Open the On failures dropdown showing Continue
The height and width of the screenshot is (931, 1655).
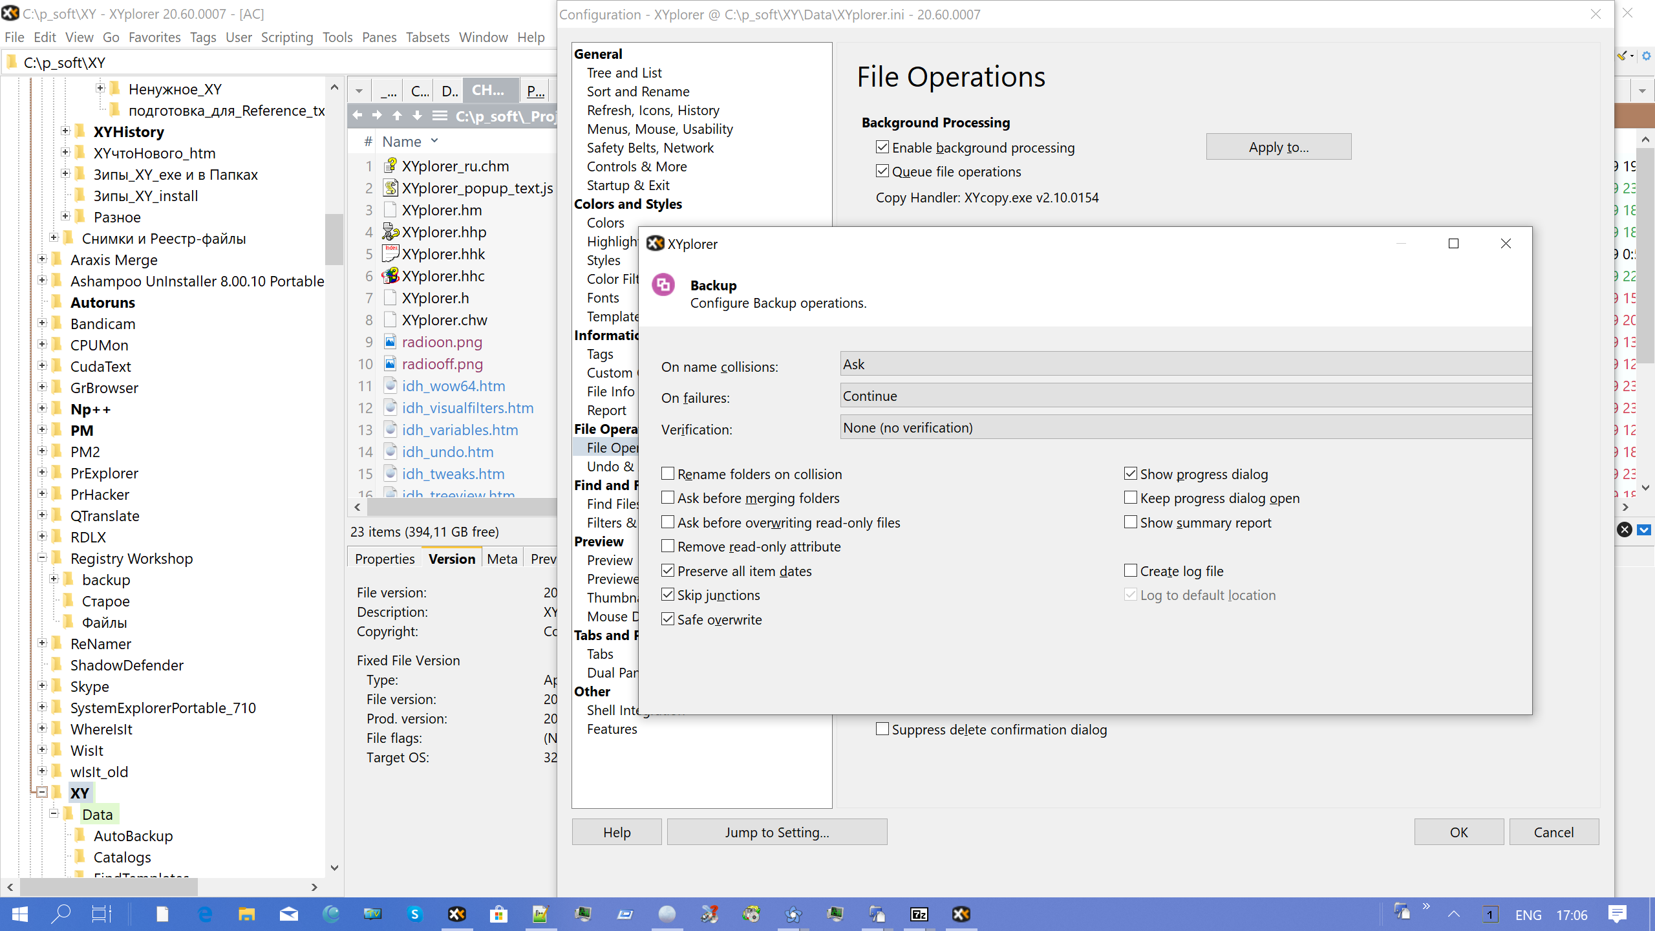(1186, 396)
